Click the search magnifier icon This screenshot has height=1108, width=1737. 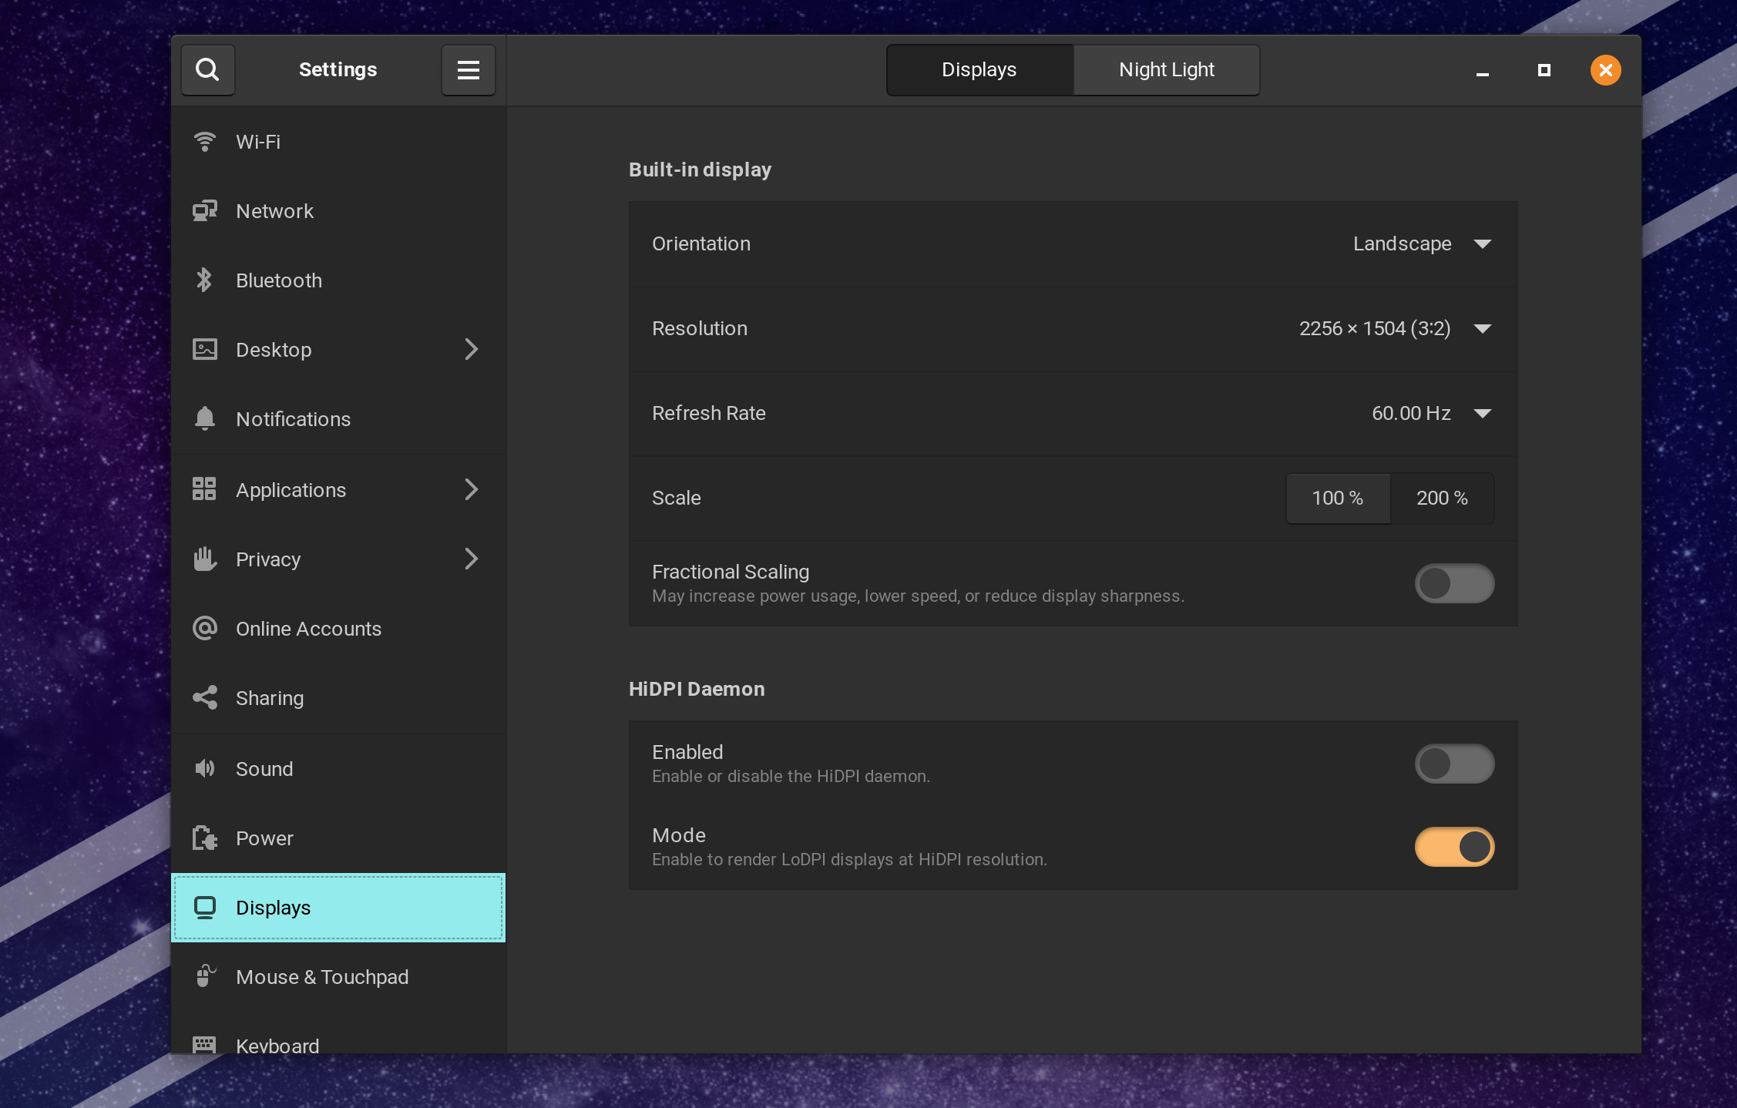(x=207, y=70)
